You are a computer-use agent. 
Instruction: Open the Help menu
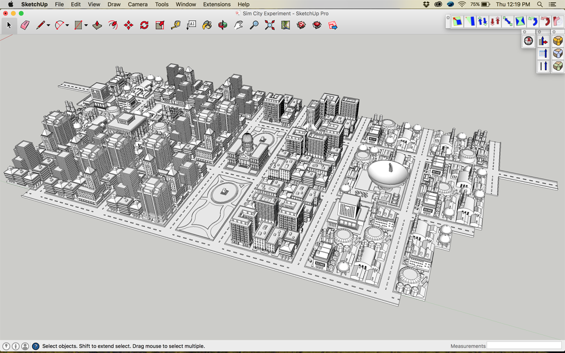[x=244, y=4]
